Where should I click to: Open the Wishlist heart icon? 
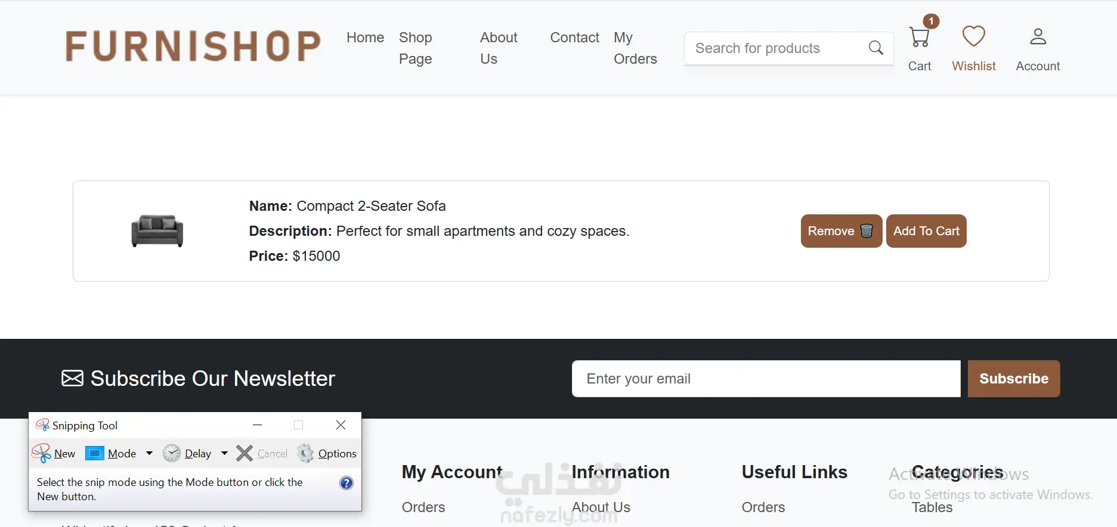973,37
